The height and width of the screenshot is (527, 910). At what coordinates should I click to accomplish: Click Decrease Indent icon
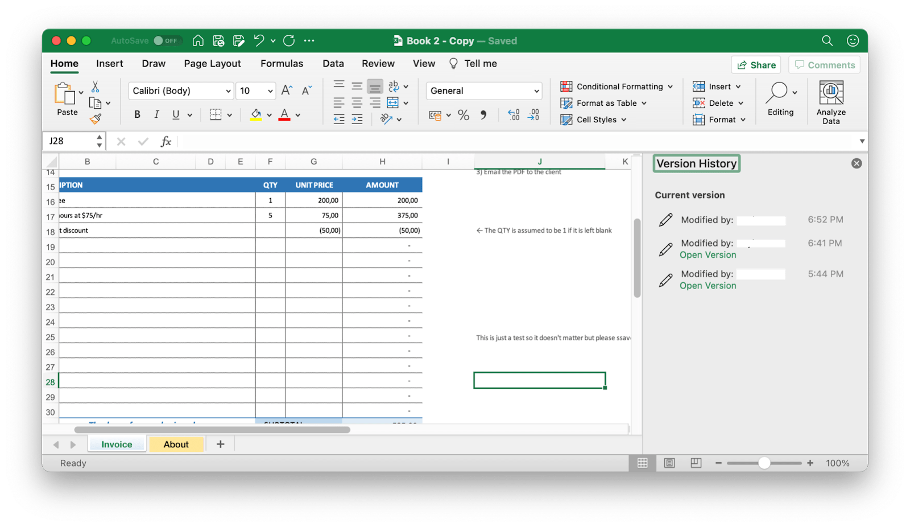[339, 119]
